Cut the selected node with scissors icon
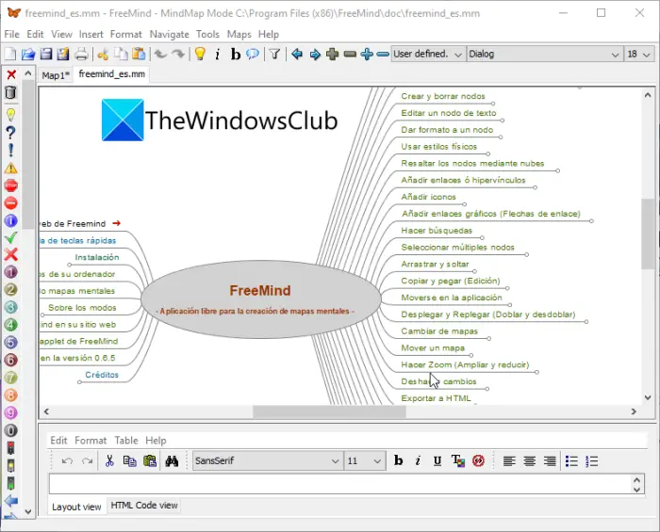The image size is (660, 532). [x=103, y=55]
